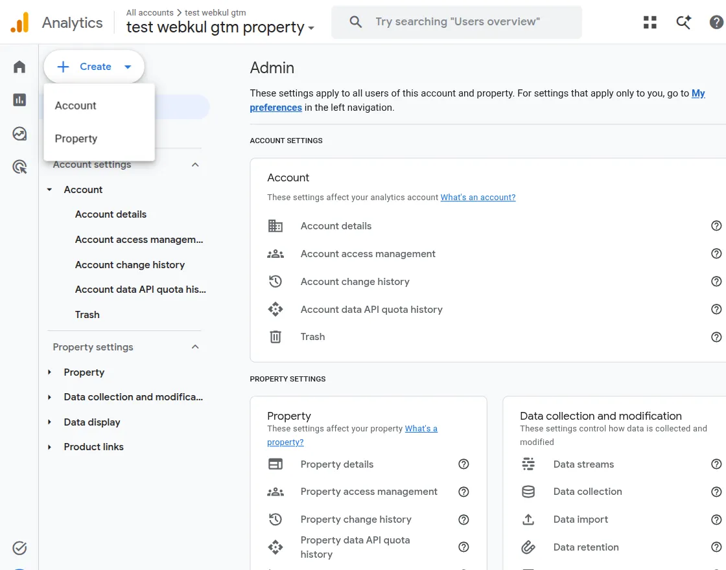
Task: Click All accounts breadcrumb
Action: (x=150, y=12)
